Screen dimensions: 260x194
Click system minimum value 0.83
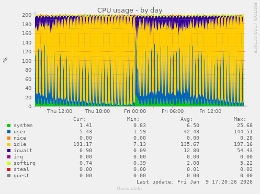[140, 125]
